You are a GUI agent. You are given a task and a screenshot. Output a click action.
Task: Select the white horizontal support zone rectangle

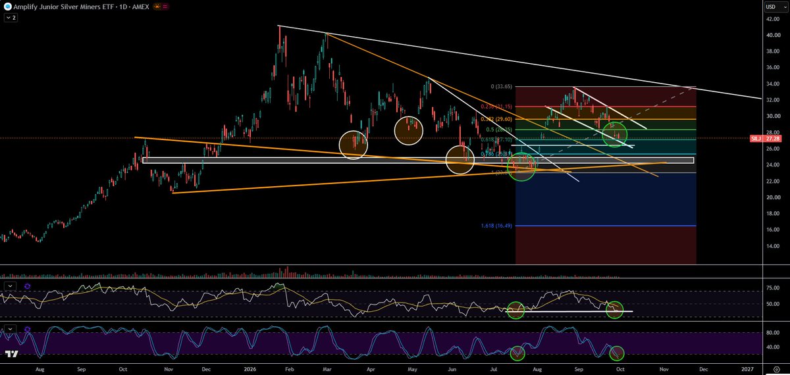point(418,160)
